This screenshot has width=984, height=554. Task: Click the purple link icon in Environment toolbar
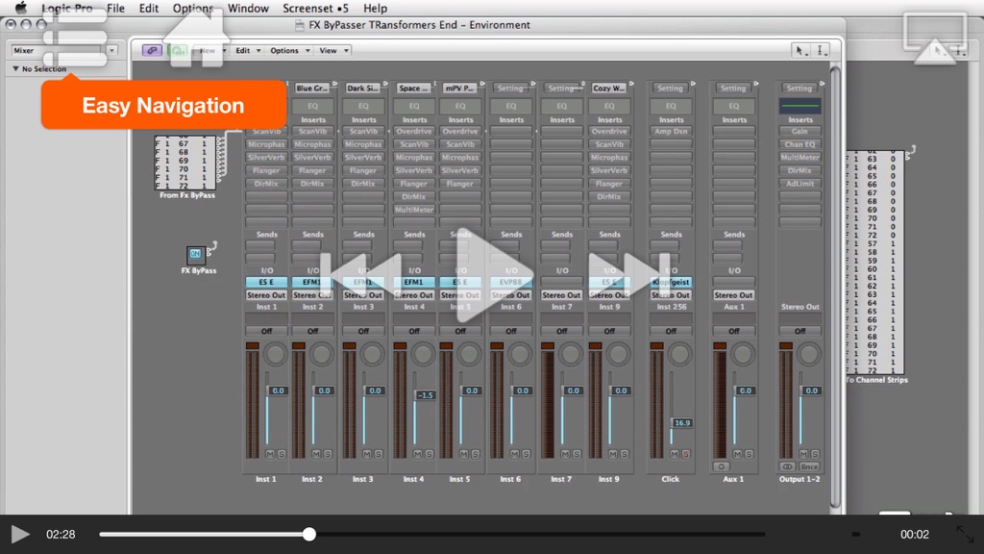152,50
